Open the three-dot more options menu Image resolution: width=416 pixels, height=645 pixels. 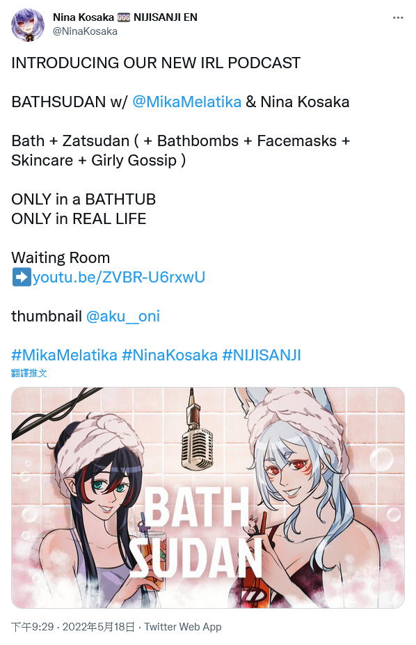tap(398, 17)
